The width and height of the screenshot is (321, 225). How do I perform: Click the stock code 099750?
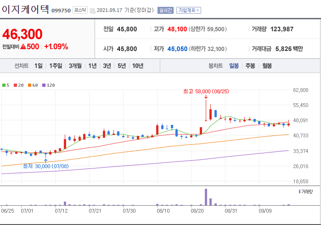pyautogui.click(x=61, y=11)
